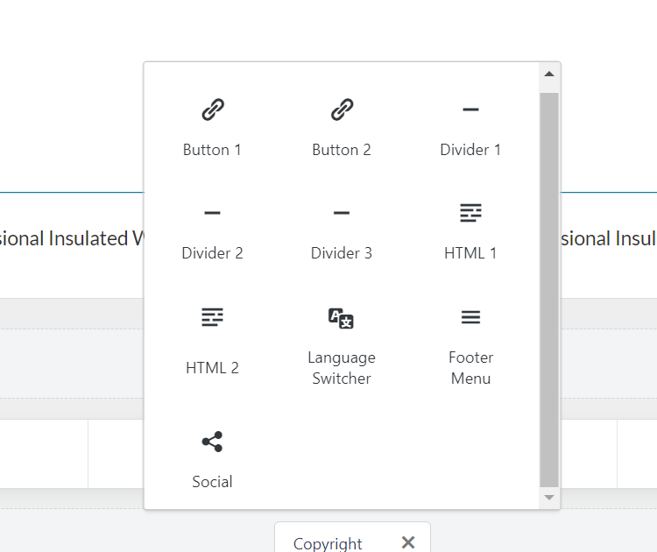The width and height of the screenshot is (657, 552).
Task: Click the Footer Menu hamburger icon
Action: coord(470,317)
